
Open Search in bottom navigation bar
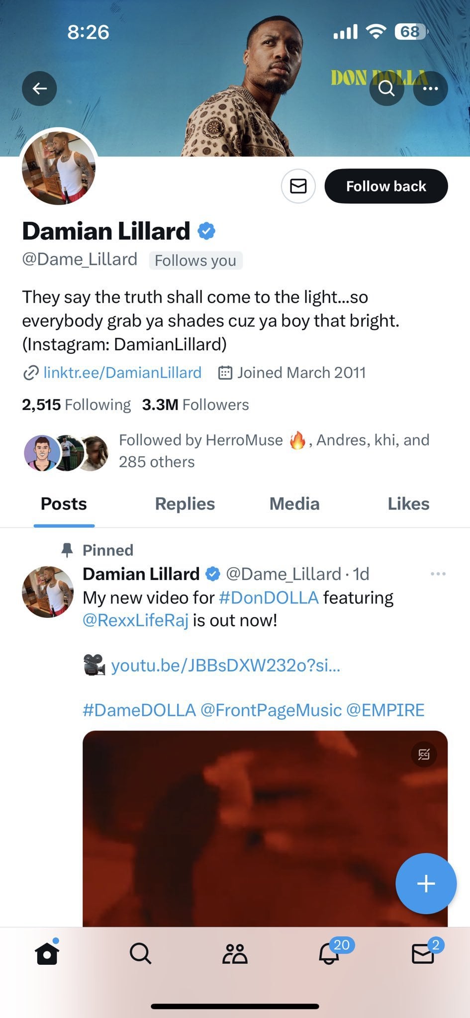point(140,953)
